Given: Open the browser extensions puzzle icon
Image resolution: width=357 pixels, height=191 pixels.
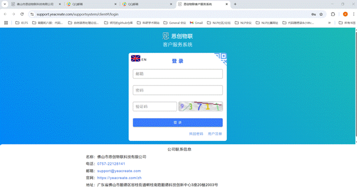Looking at the screenshot, I should [x=333, y=14].
